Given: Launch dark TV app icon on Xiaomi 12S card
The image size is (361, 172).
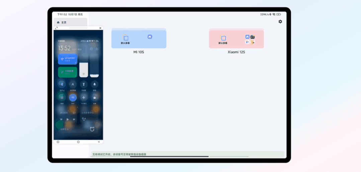Looking at the screenshot, I should tap(253, 37).
